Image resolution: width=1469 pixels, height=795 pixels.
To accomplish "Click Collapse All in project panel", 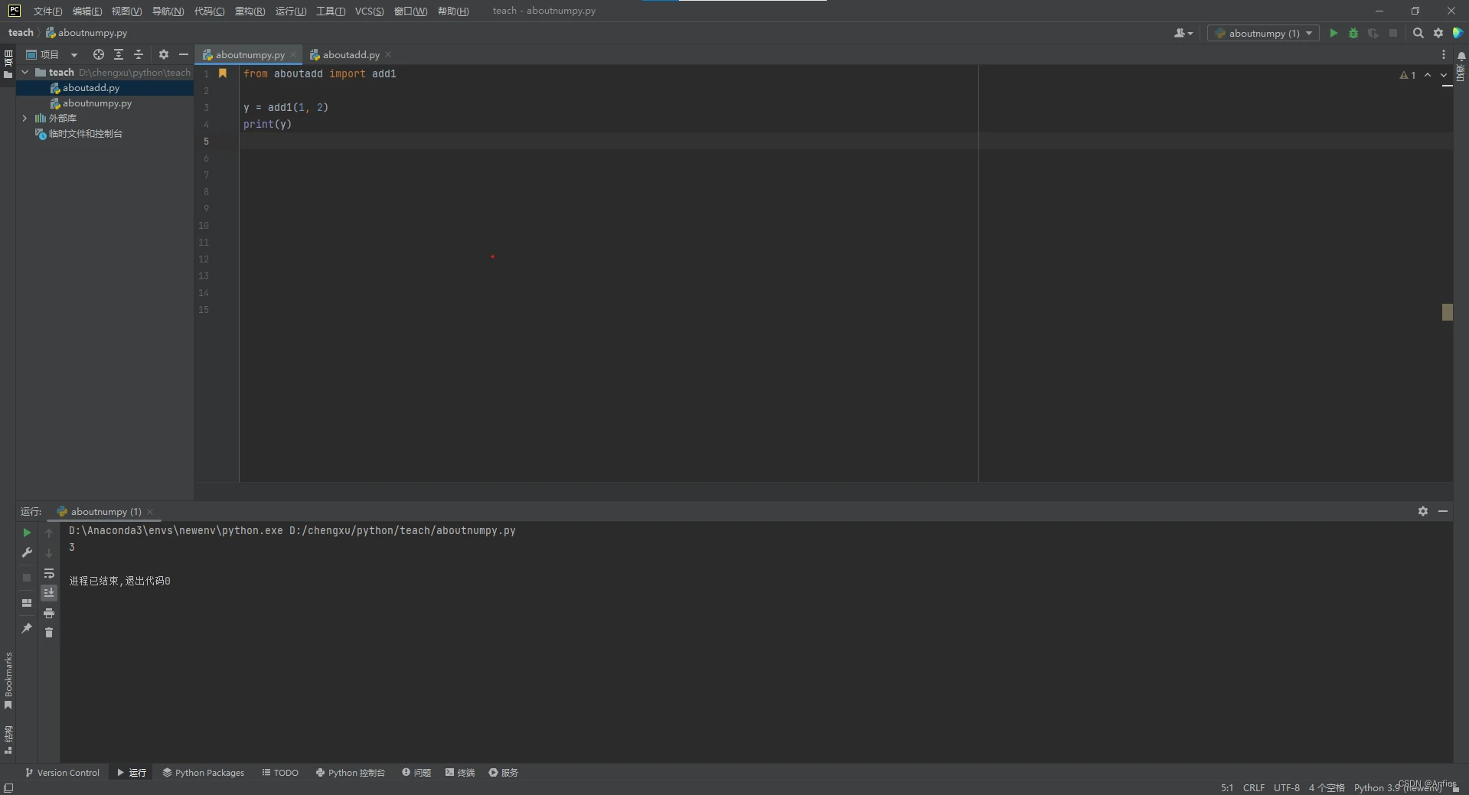I will [139, 54].
